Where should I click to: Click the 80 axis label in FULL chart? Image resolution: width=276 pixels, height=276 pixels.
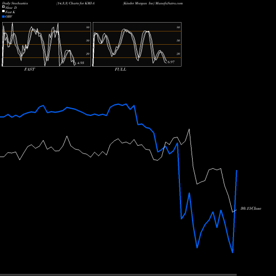[x=178, y=27]
